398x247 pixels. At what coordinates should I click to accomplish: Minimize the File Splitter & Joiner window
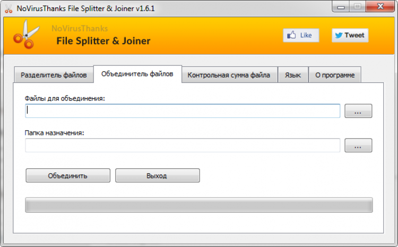pyautogui.click(x=341, y=7)
